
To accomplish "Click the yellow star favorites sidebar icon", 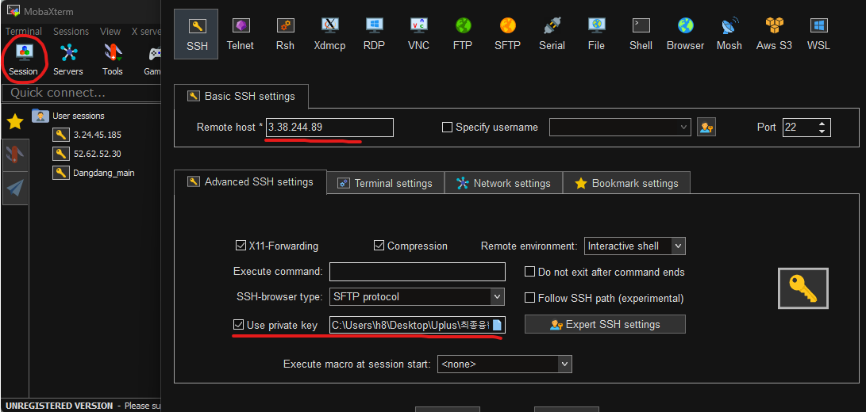I will 15,122.
